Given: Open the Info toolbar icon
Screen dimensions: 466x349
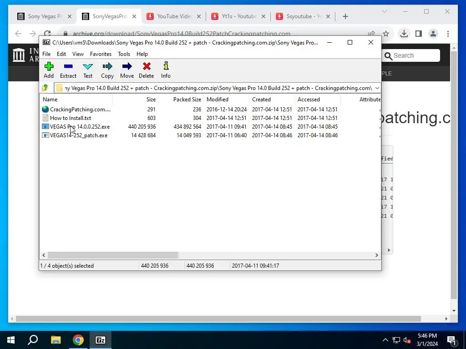Looking at the screenshot, I should (x=166, y=70).
